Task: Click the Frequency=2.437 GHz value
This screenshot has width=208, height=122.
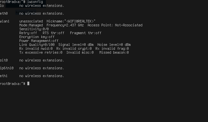Action: tap(65, 25)
